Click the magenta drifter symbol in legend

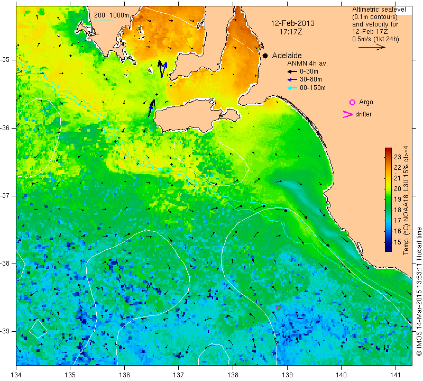tap(348, 114)
